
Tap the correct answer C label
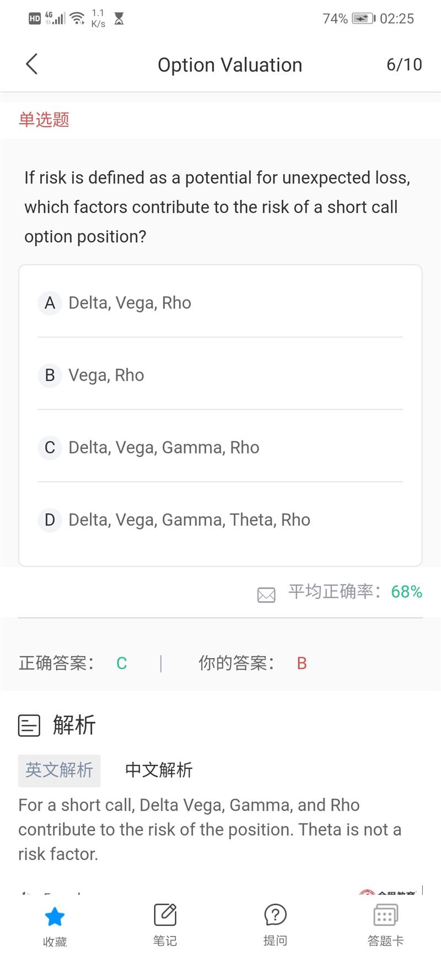pos(122,663)
